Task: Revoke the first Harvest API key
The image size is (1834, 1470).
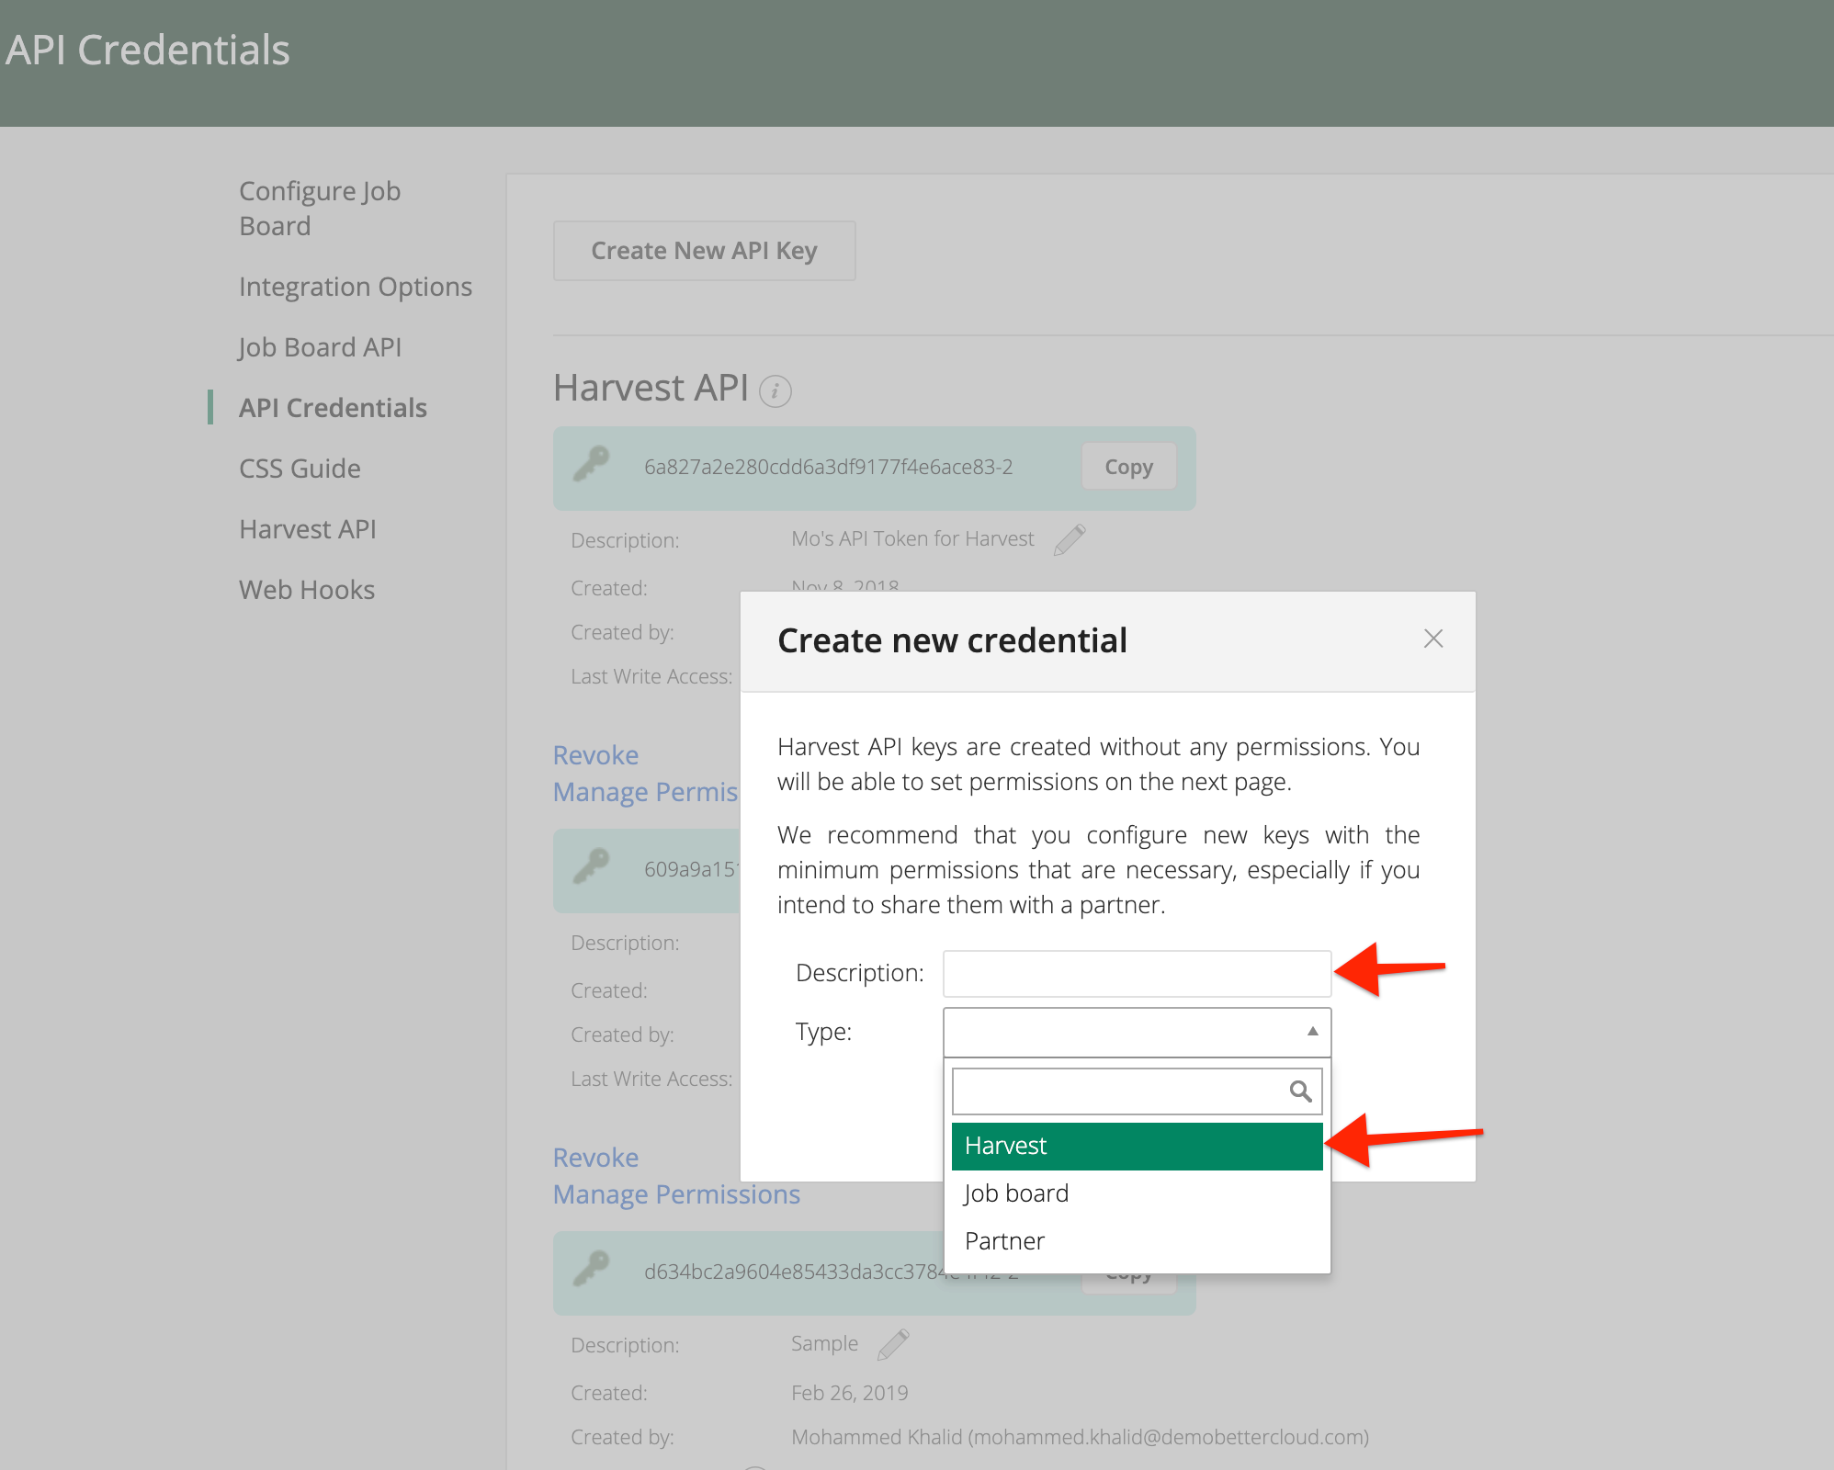Action: tap(595, 755)
